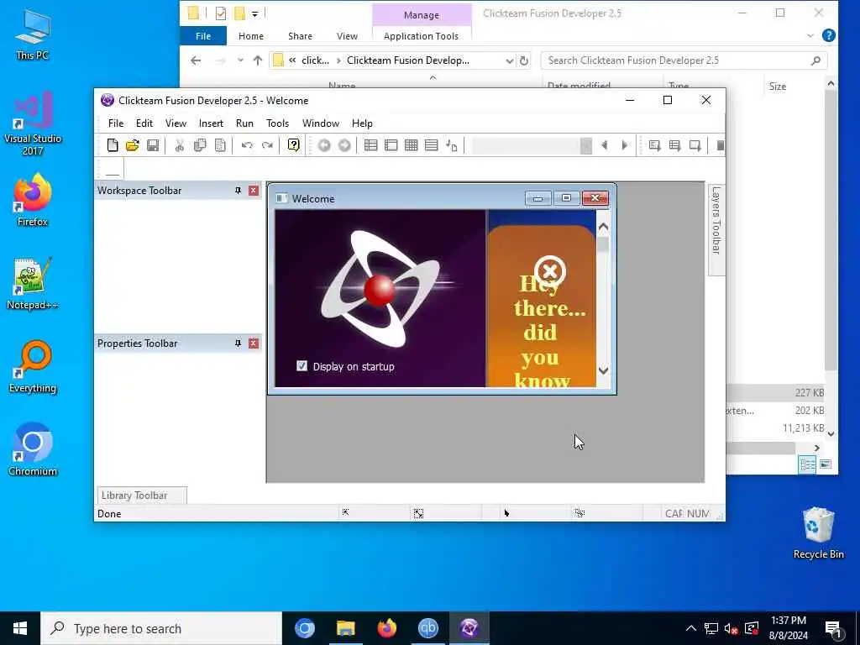Click the Run Application toolbar icon
Viewport: 860px width, 645px height.
pos(674,145)
